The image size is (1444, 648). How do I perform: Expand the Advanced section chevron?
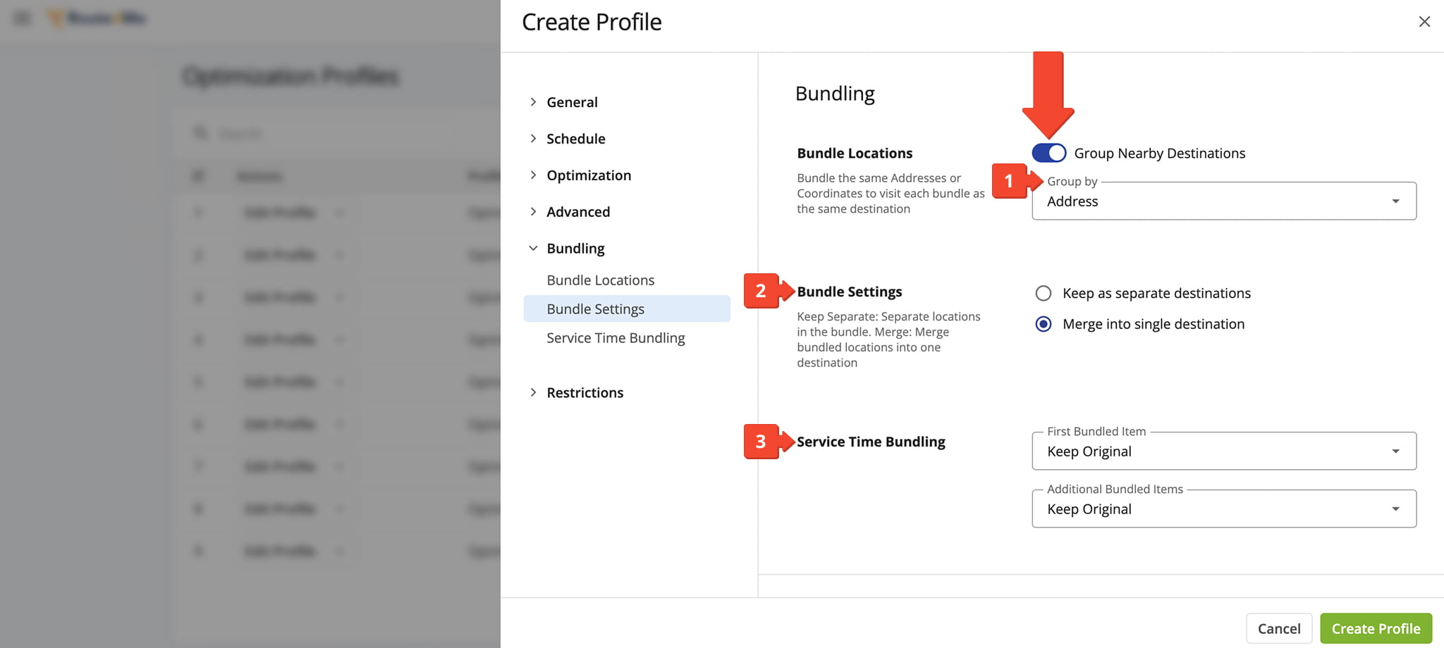[533, 212]
